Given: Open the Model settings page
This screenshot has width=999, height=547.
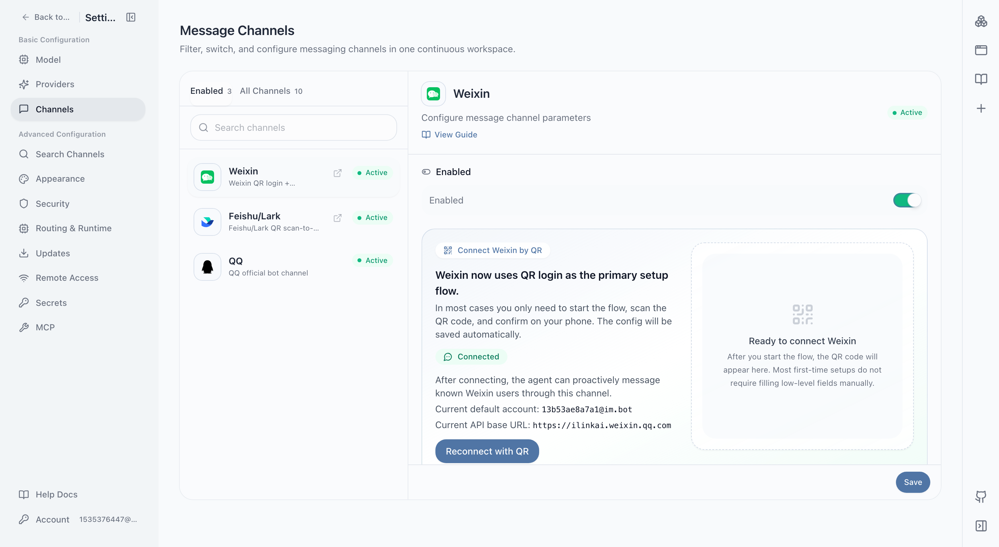Looking at the screenshot, I should click(78, 60).
